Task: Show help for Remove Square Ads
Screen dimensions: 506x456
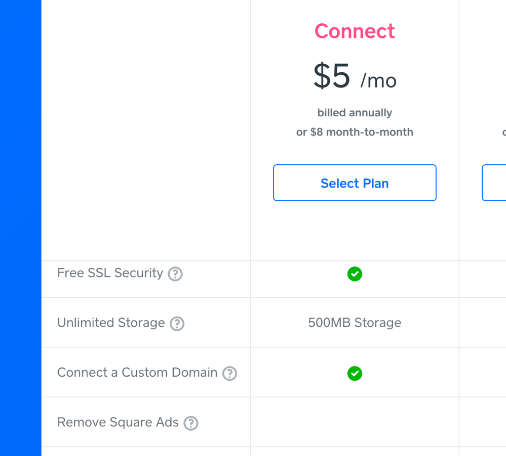Action: [x=191, y=423]
